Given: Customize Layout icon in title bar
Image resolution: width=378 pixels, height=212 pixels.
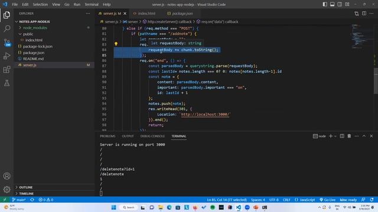Looking at the screenshot, I should click(347, 4).
